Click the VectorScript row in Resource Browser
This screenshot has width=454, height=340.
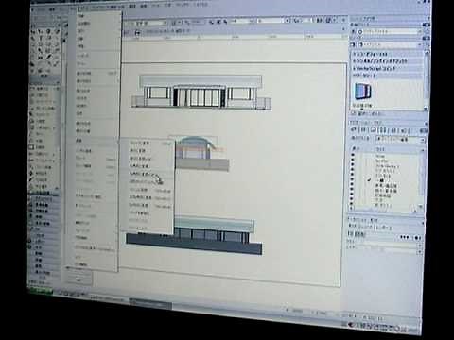387,68
